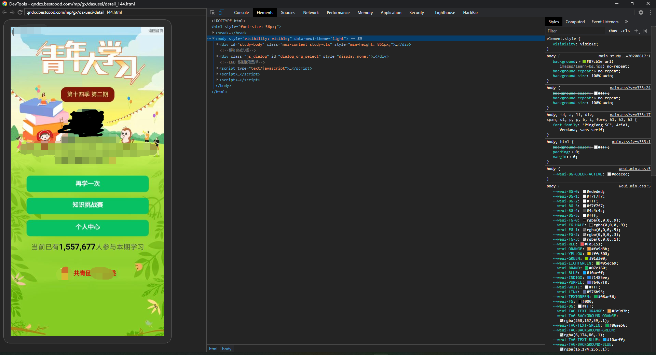Viewport: 656px width, 355px height.
Task: Open the main.css?v=v333:17 source link
Action: 630,115
